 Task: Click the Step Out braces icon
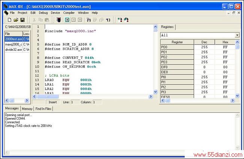tap(101, 20)
